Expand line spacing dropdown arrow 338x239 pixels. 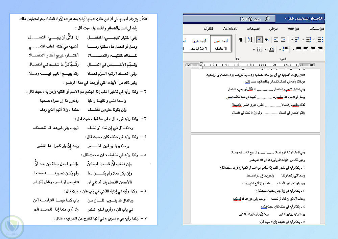tap(280, 50)
